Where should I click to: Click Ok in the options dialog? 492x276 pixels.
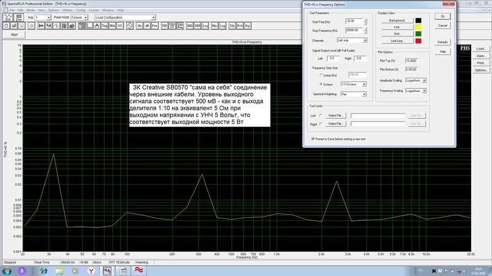click(x=442, y=17)
